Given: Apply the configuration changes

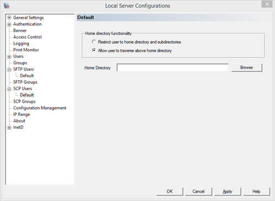Looking at the screenshot, I should point(228,192).
